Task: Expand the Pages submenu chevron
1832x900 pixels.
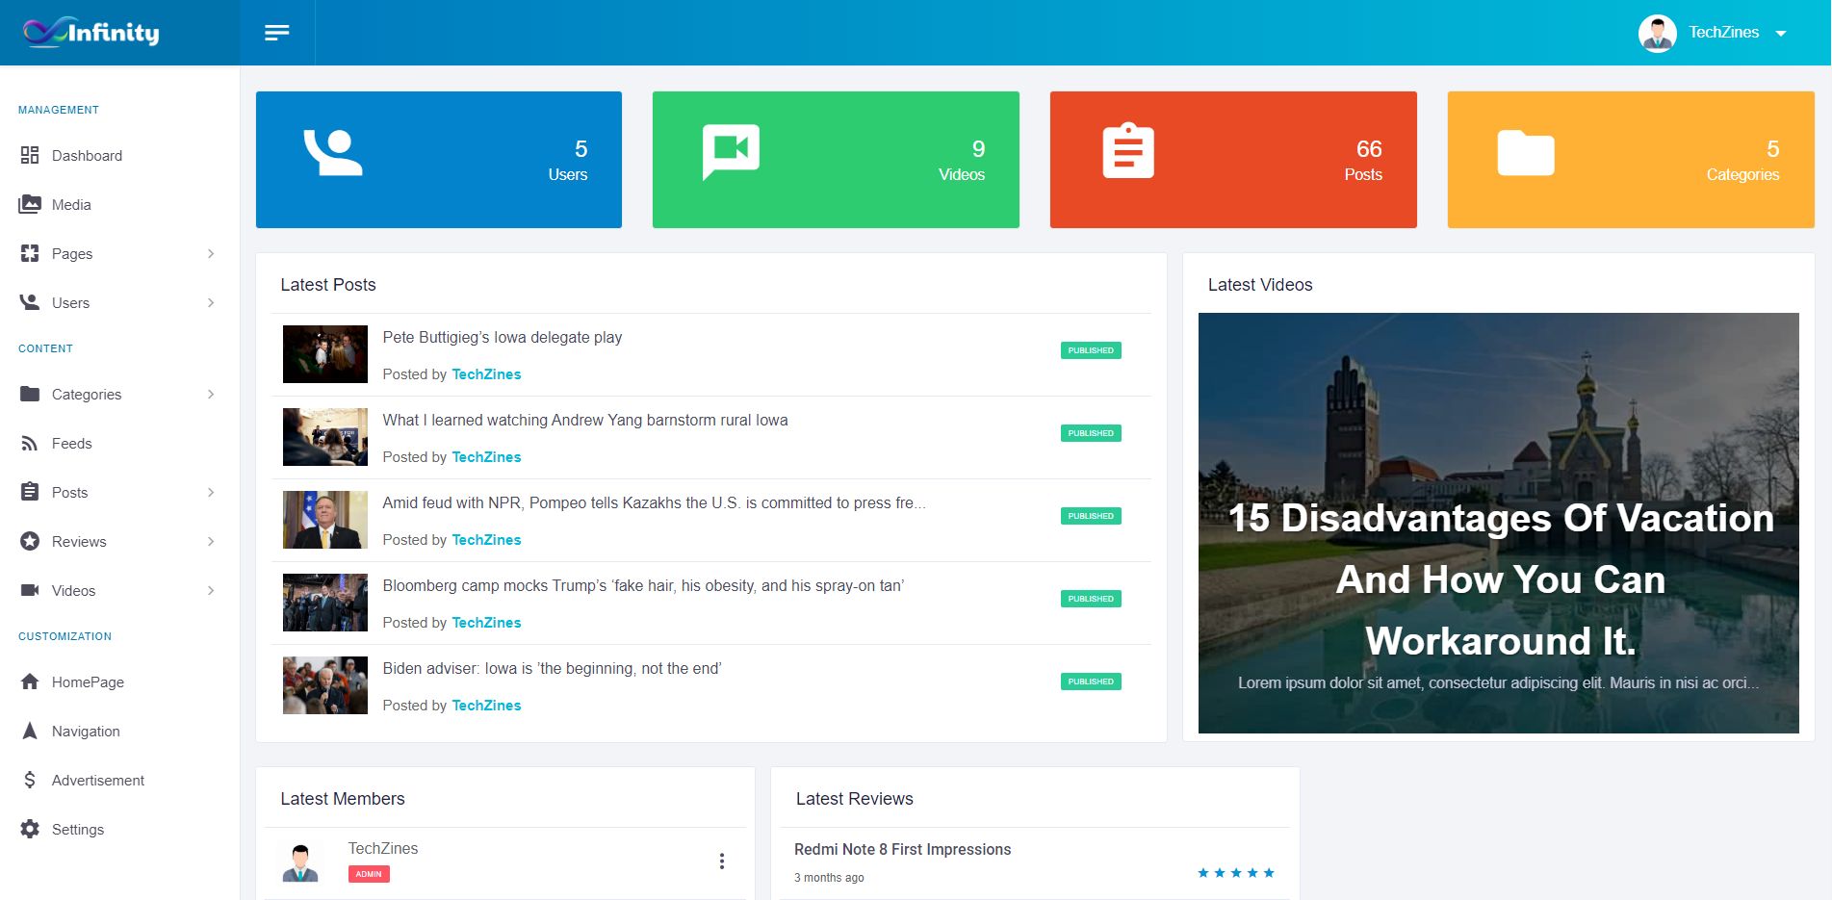Action: (211, 253)
